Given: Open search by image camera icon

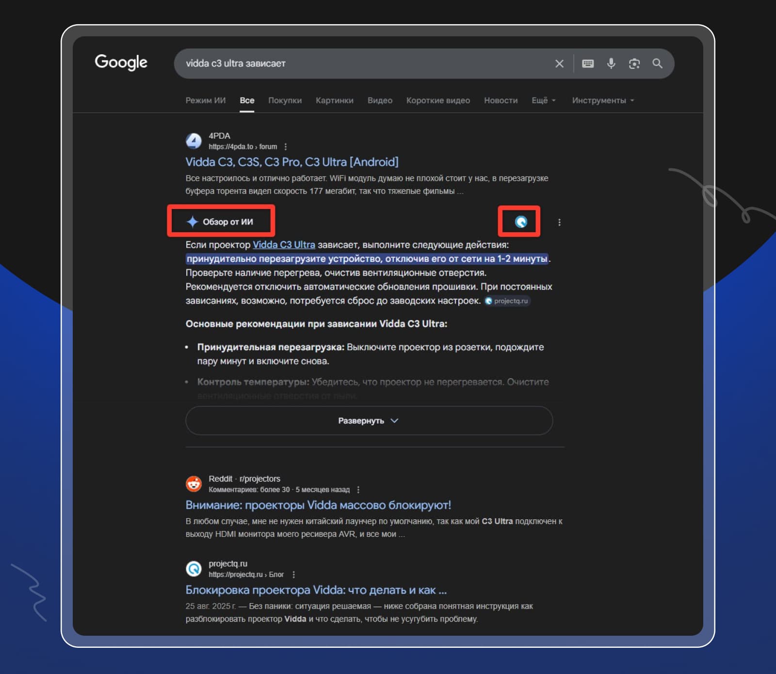Looking at the screenshot, I should [634, 64].
